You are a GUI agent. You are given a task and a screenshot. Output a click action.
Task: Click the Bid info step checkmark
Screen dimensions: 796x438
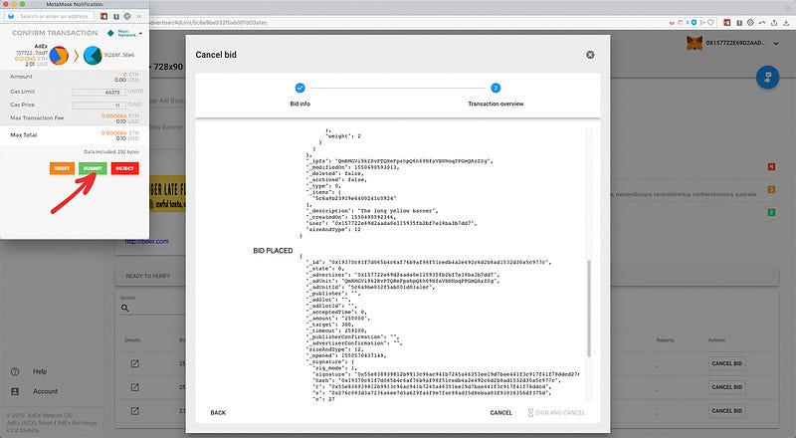pyautogui.click(x=300, y=88)
